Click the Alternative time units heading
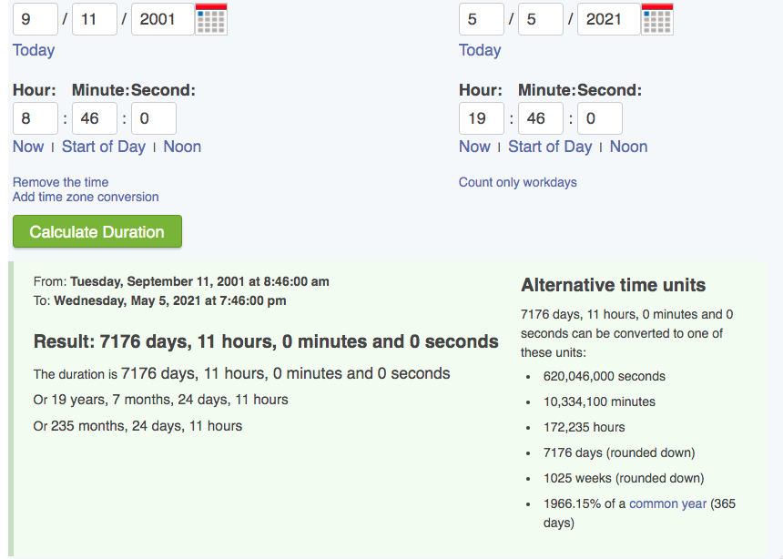 click(614, 285)
